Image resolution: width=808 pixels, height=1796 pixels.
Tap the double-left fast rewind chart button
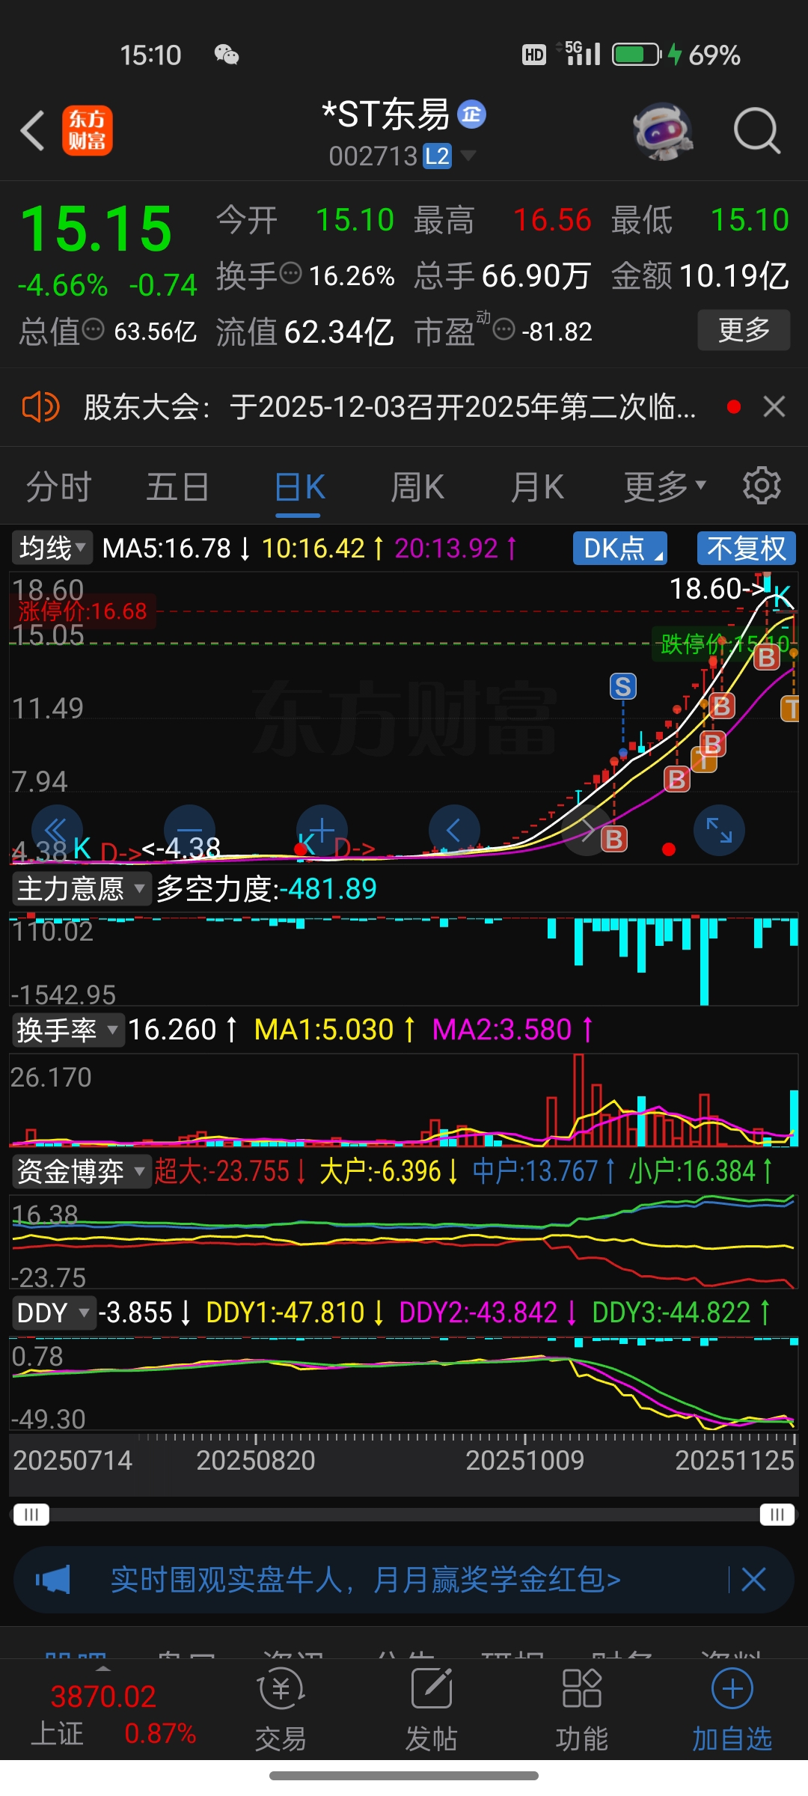(57, 830)
